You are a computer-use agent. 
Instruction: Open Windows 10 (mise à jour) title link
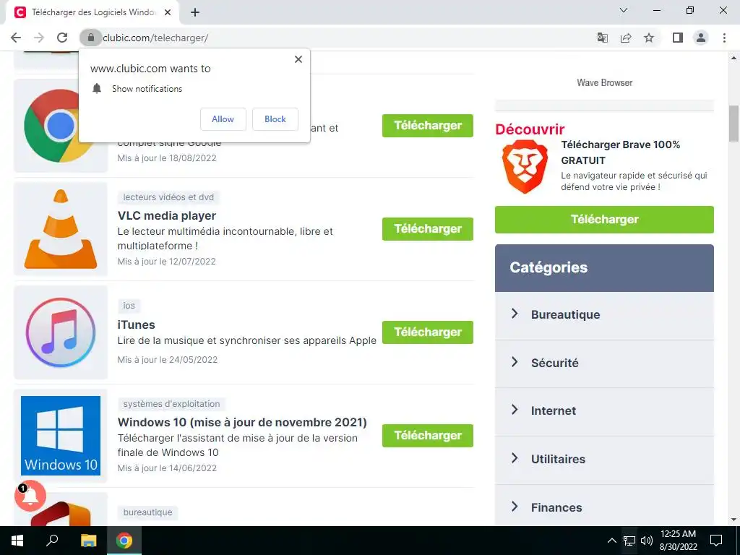(x=242, y=422)
